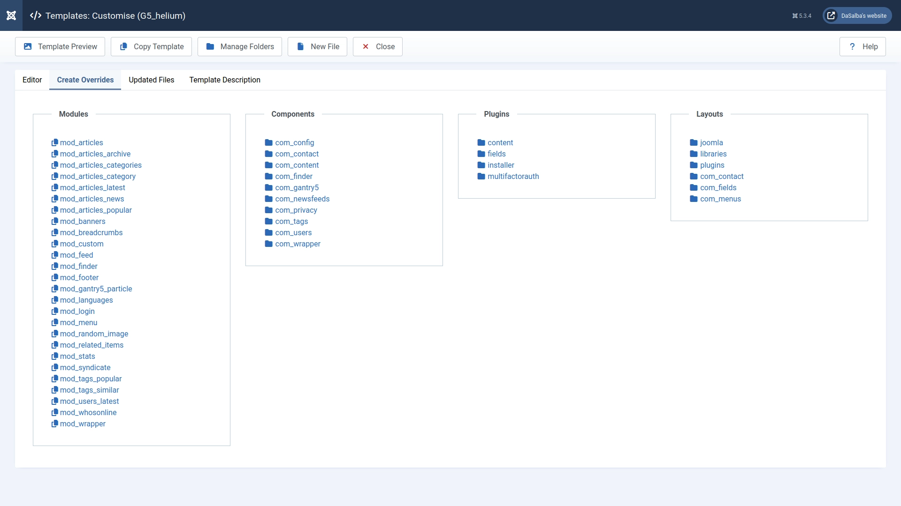901x506 pixels.
Task: Click the file icon beside mod_banners
Action: (x=54, y=221)
